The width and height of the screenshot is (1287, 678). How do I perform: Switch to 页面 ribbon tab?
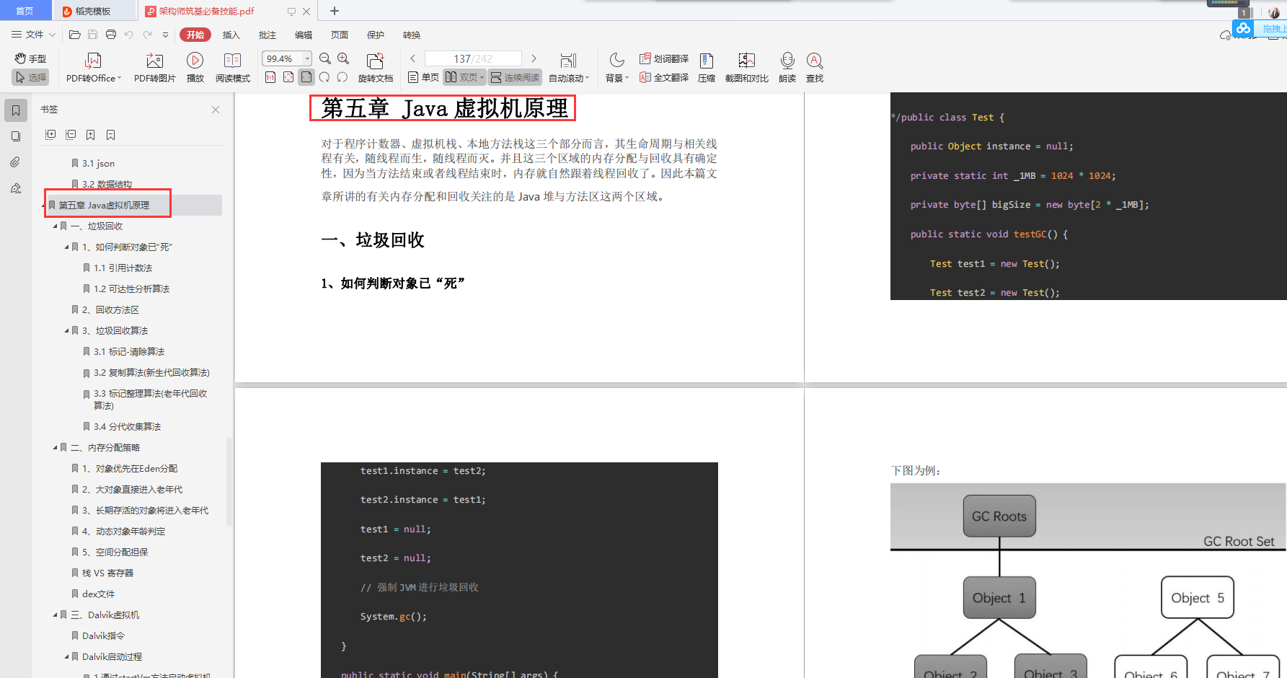[339, 35]
